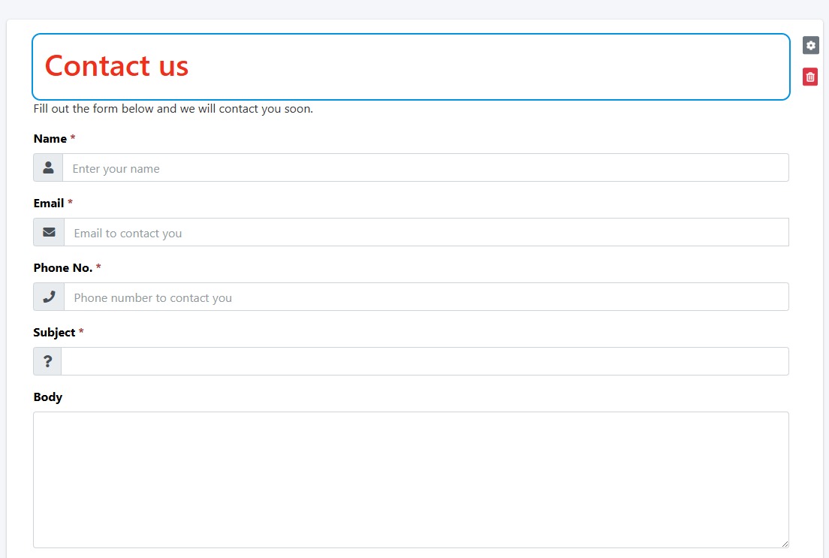Click the 'Fill out the form below' description

173,109
